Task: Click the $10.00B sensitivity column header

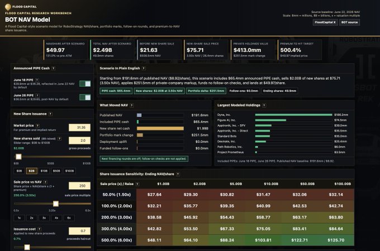Action: 271,184
